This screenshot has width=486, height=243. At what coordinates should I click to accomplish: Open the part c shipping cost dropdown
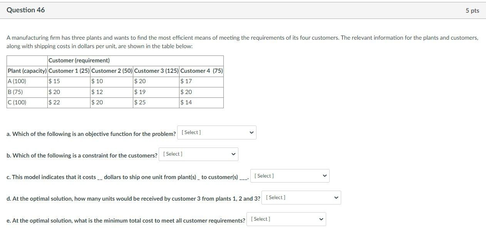[290, 176]
